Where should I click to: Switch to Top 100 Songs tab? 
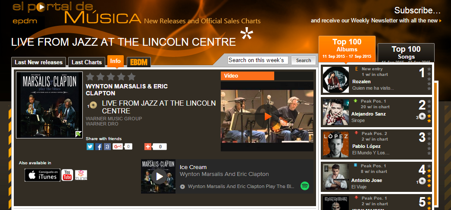[406, 52]
